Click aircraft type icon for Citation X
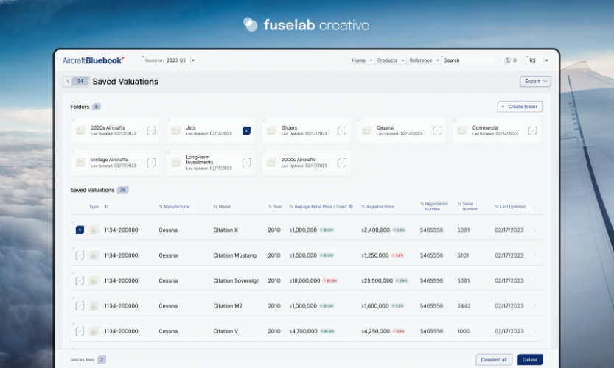The height and width of the screenshot is (368, 614). (94, 230)
